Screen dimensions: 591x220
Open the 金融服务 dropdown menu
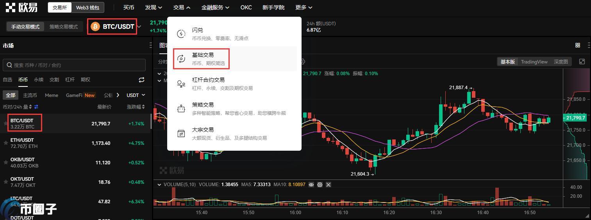tap(215, 7)
